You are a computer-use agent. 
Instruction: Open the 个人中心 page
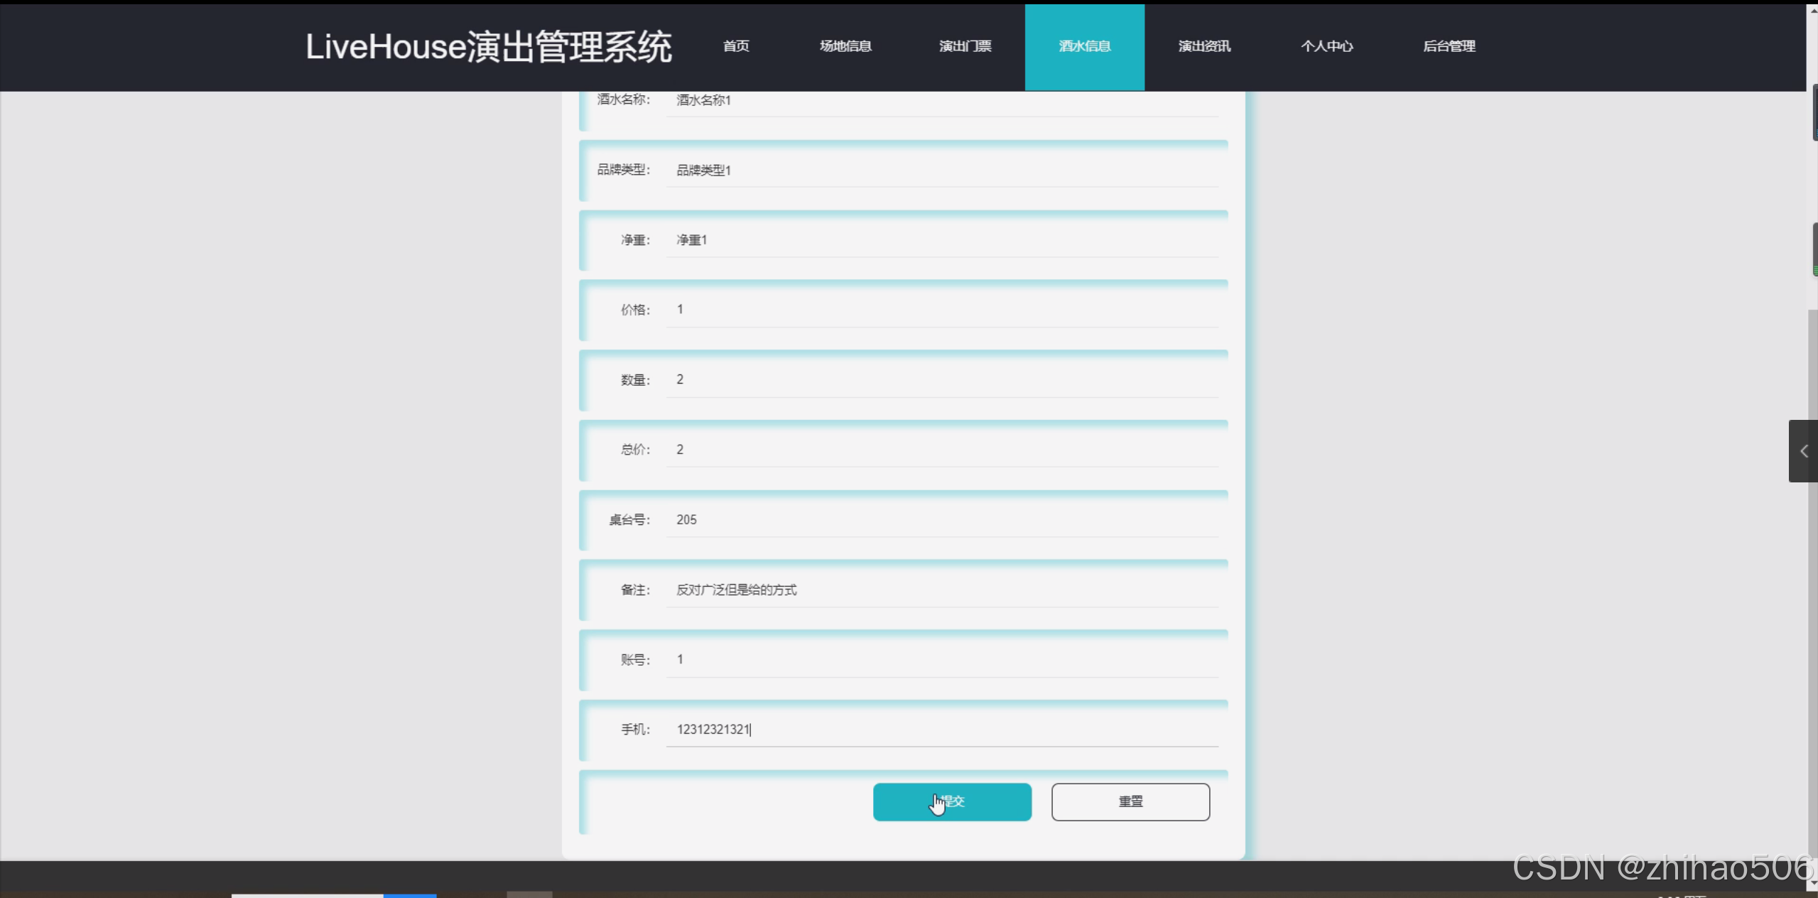[1326, 46]
